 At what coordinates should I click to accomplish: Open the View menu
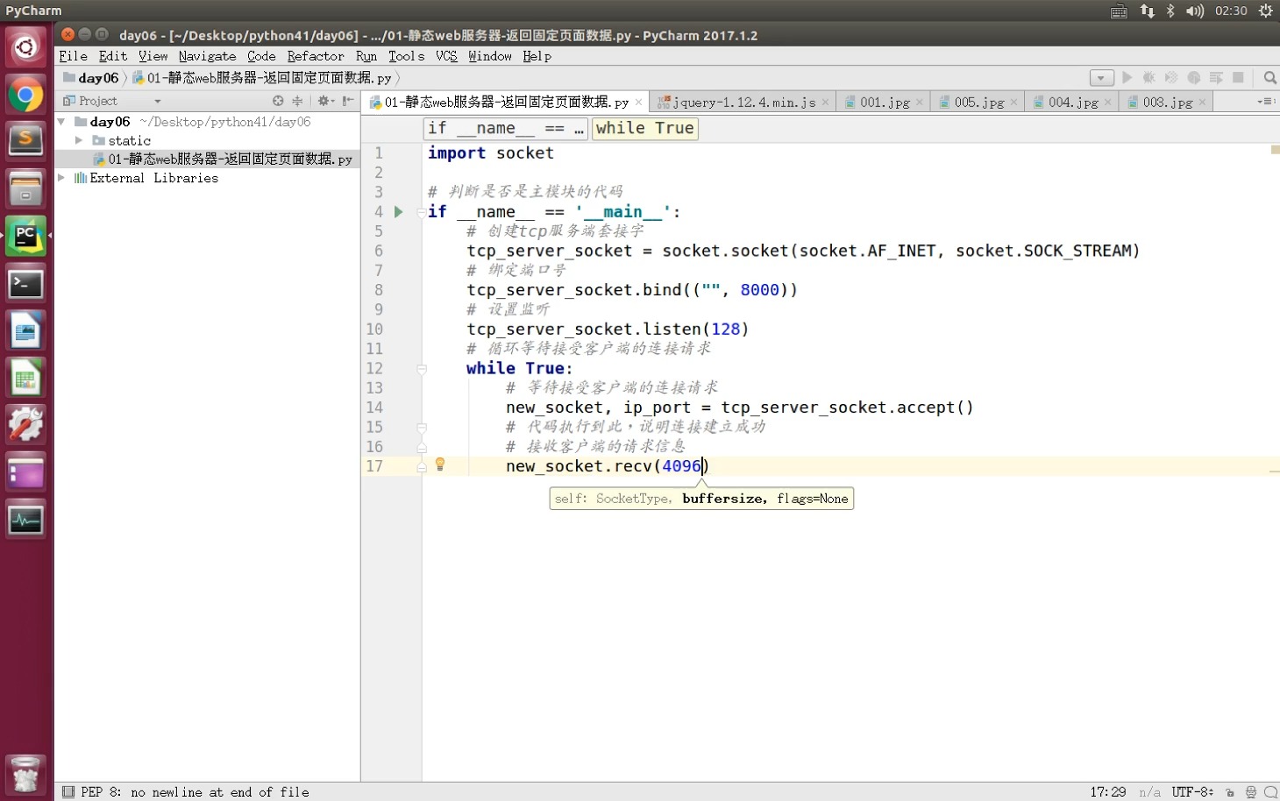pyautogui.click(x=153, y=56)
